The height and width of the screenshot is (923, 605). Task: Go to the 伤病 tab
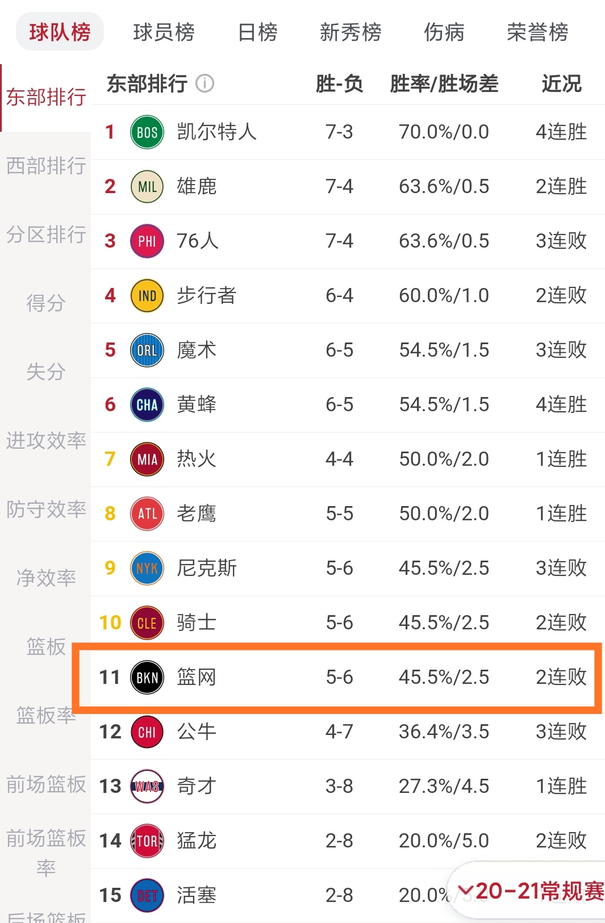click(x=444, y=32)
